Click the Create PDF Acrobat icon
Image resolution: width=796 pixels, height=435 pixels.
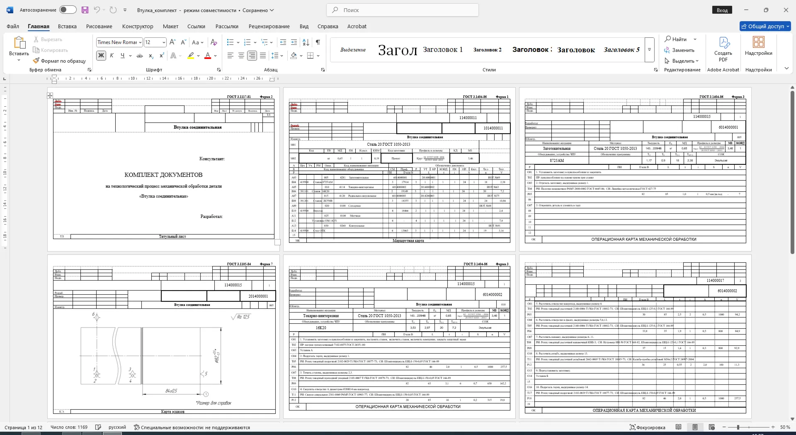click(x=723, y=50)
